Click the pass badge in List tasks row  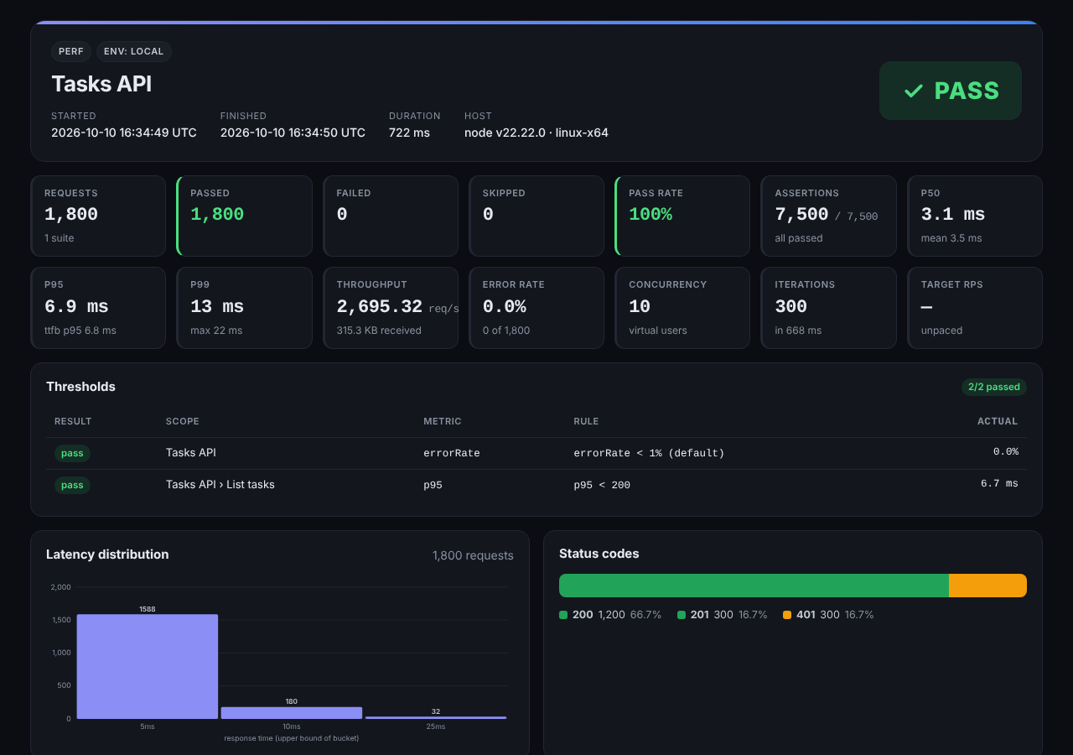[72, 485]
